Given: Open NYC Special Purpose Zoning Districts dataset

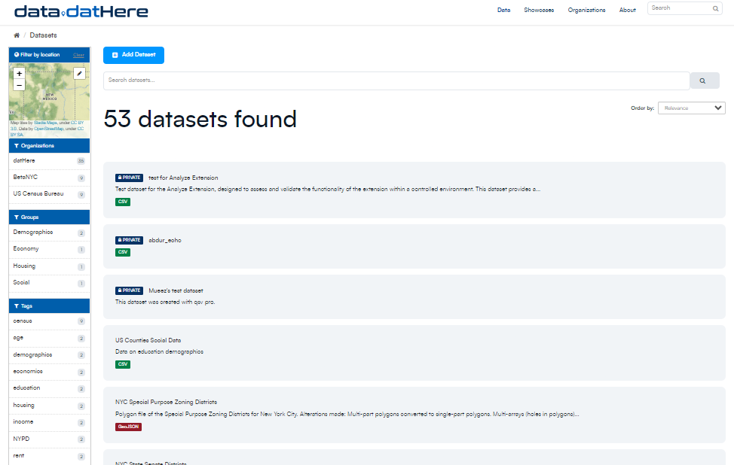Looking at the screenshot, I should click(x=166, y=403).
